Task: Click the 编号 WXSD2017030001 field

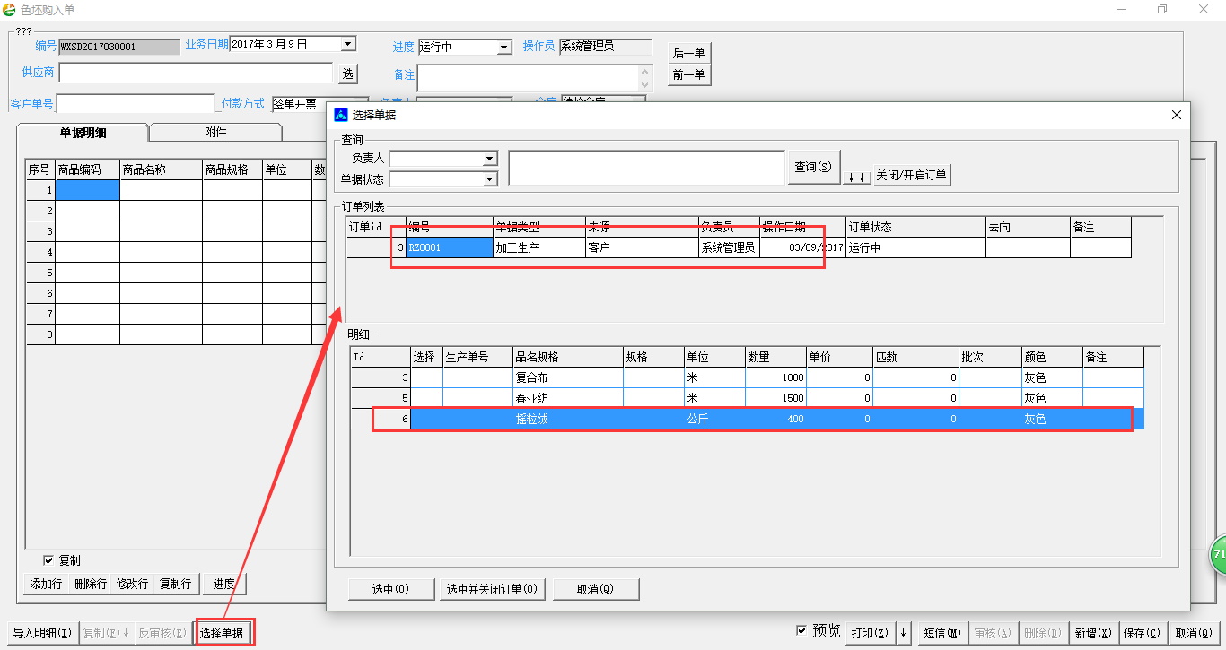Action: pyautogui.click(x=119, y=46)
